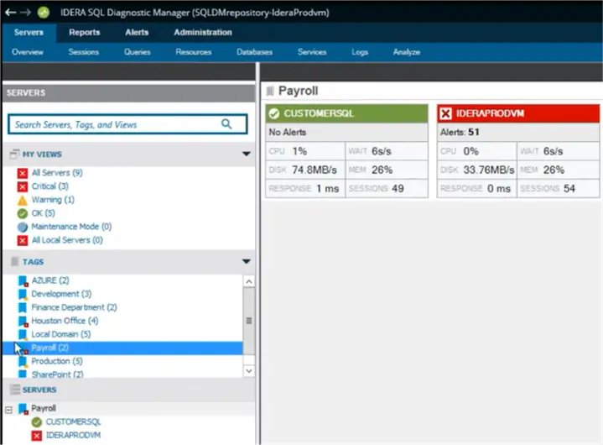This screenshot has width=603, height=445.
Task: Click the green status icon beside CUSTOMERSQL in tree
Action: pos(37,422)
